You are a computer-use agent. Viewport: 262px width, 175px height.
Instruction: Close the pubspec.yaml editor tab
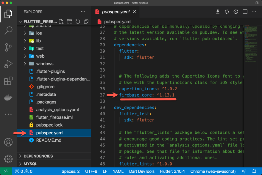coord(134,12)
